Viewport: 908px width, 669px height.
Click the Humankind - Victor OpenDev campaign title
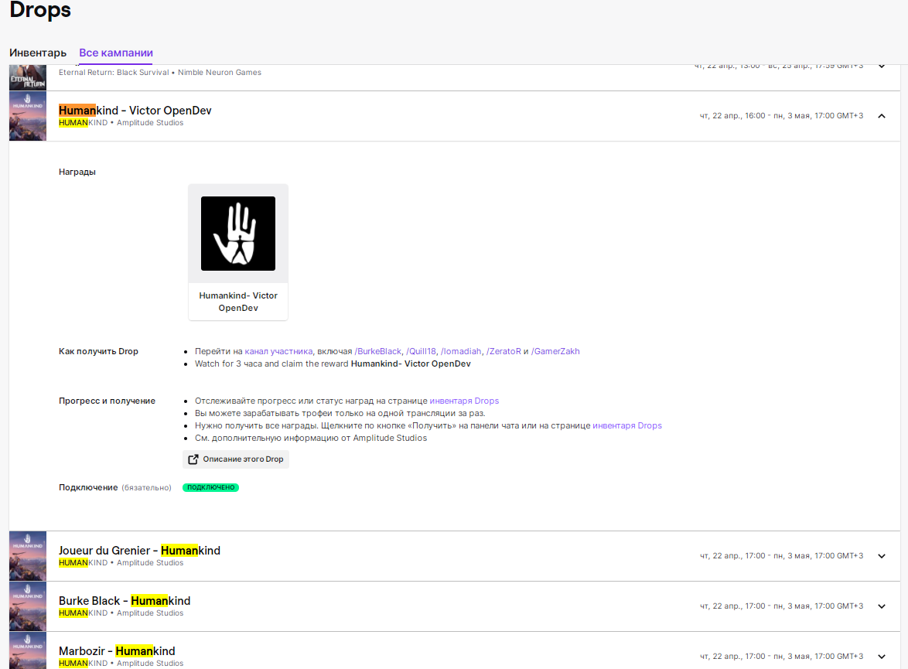[135, 111]
